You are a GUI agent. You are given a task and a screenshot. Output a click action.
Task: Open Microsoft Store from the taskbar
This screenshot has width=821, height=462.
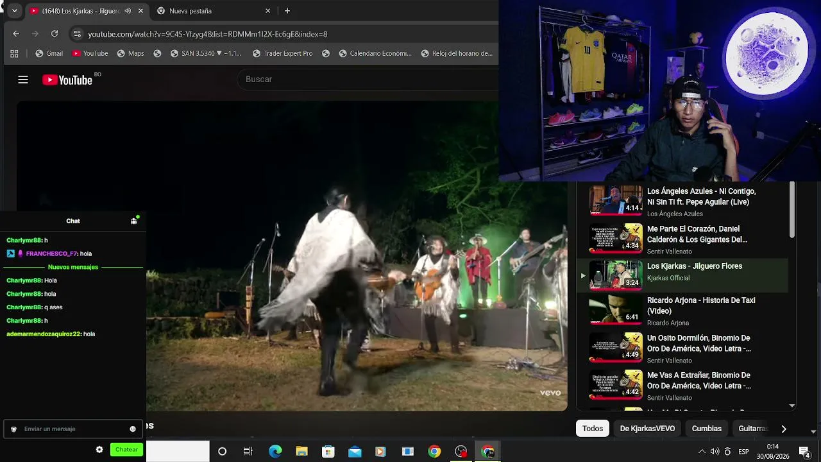click(x=328, y=452)
